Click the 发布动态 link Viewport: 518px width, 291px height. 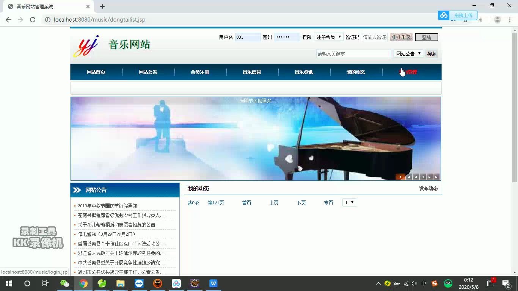coord(428,188)
